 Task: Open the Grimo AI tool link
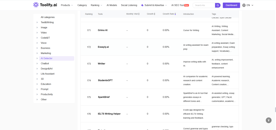click(x=103, y=30)
